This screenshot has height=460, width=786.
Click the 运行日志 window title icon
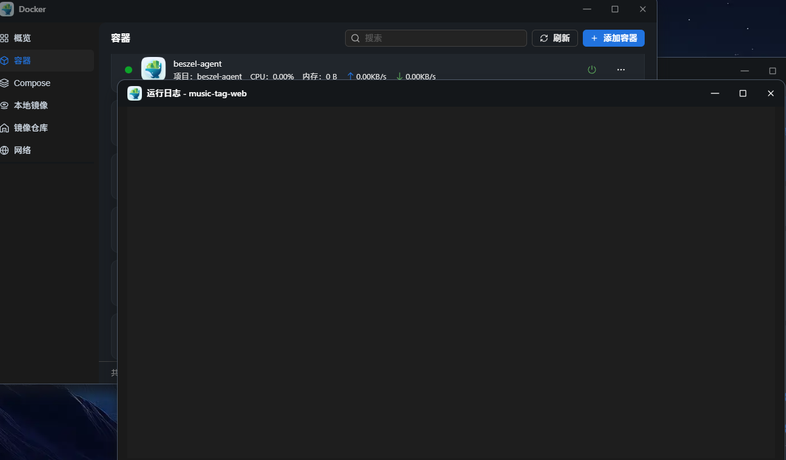(135, 93)
